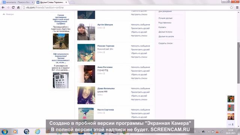Launch Internet Explorer from the taskbar
Viewport: 240px width, 135px height.
coord(37,132)
